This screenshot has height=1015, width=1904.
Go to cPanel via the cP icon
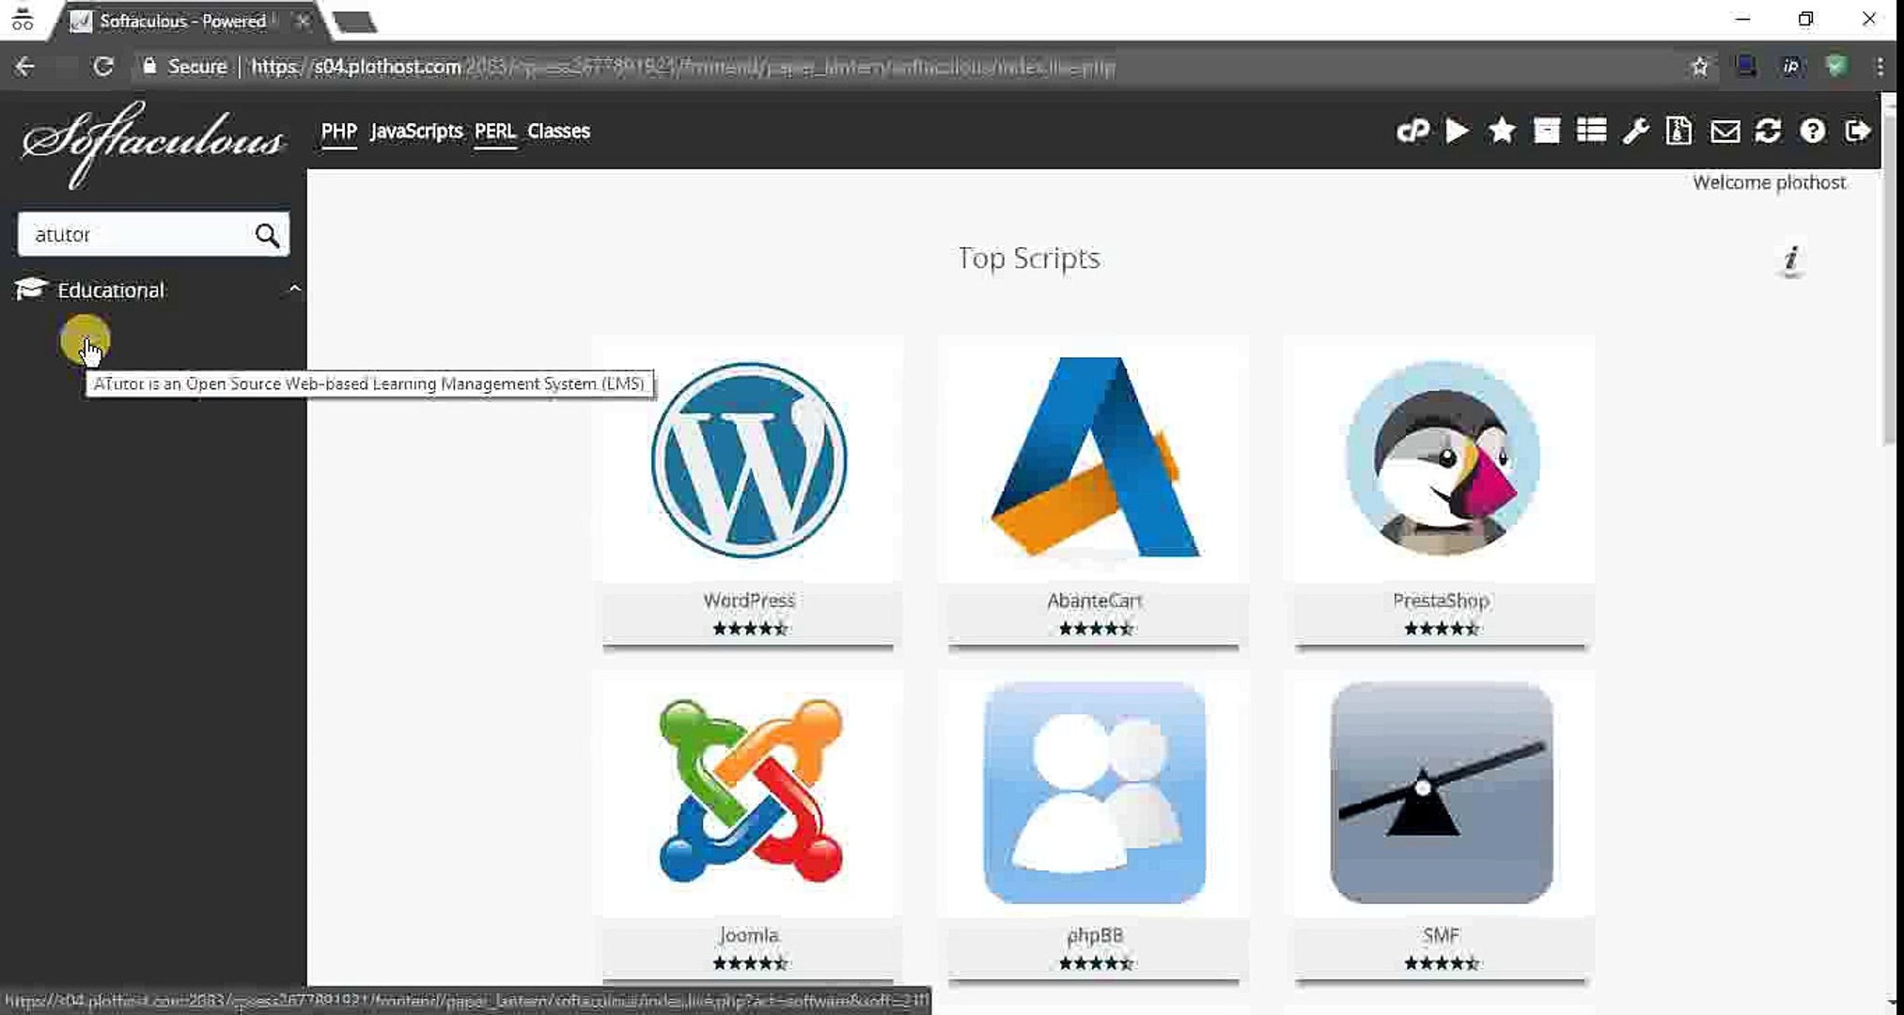1412,131
